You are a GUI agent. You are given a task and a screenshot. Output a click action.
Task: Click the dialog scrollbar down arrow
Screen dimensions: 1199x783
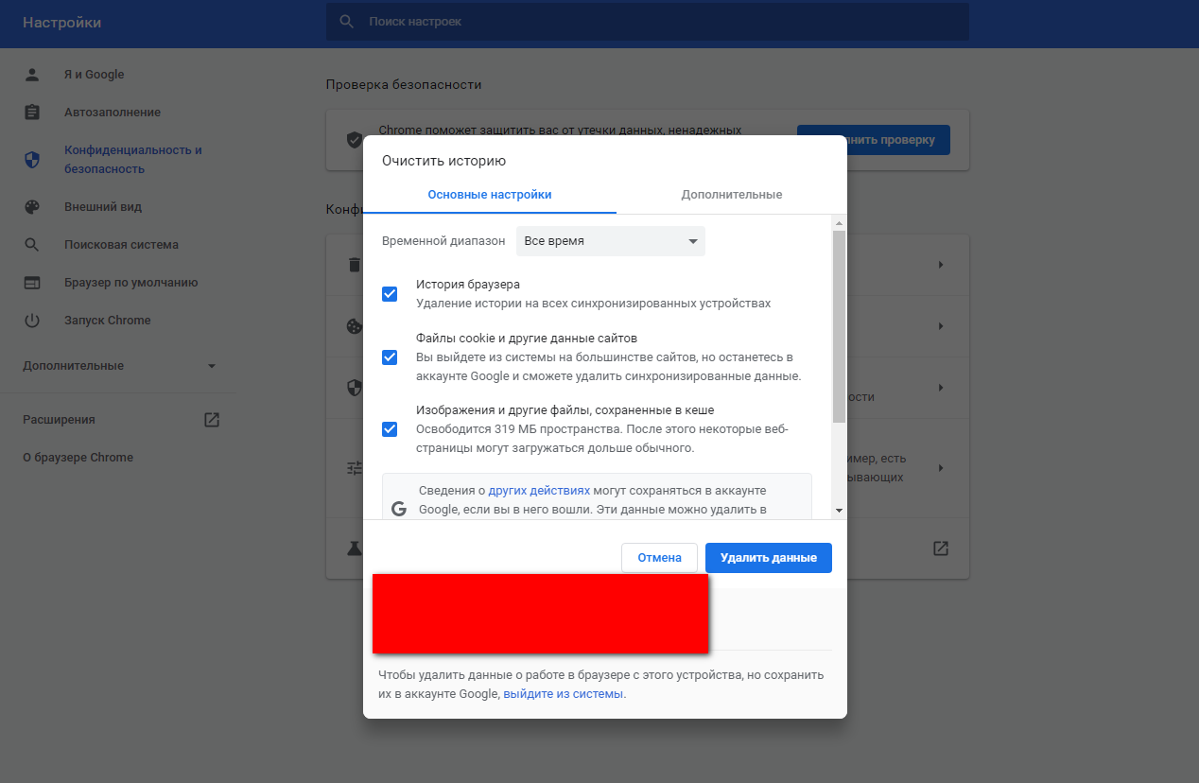pos(839,511)
